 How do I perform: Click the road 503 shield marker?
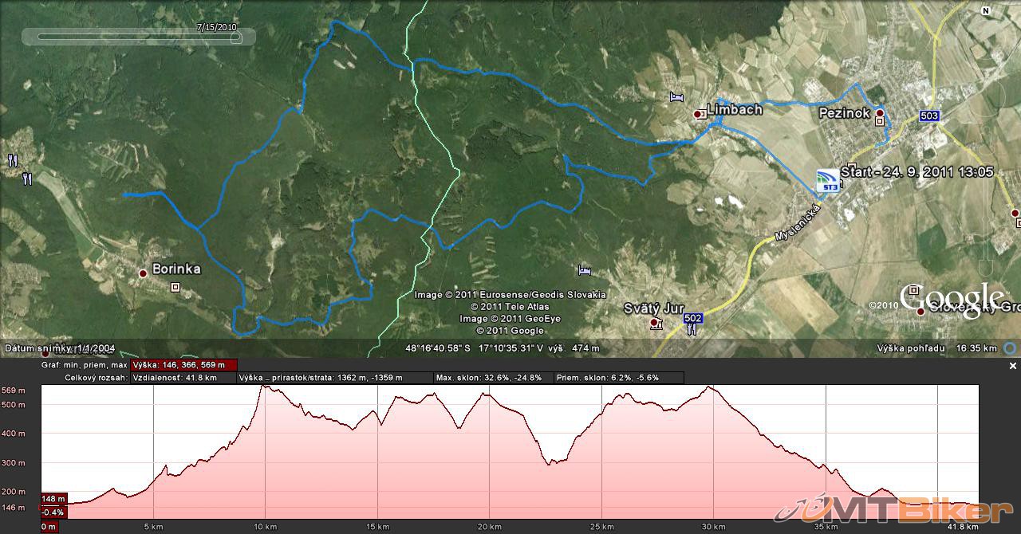tap(928, 116)
